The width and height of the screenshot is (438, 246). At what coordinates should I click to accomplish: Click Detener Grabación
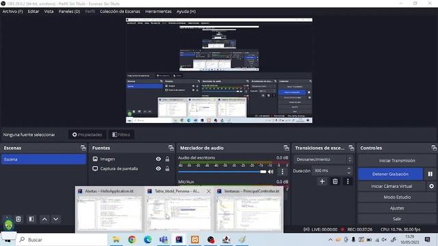[x=391, y=174]
